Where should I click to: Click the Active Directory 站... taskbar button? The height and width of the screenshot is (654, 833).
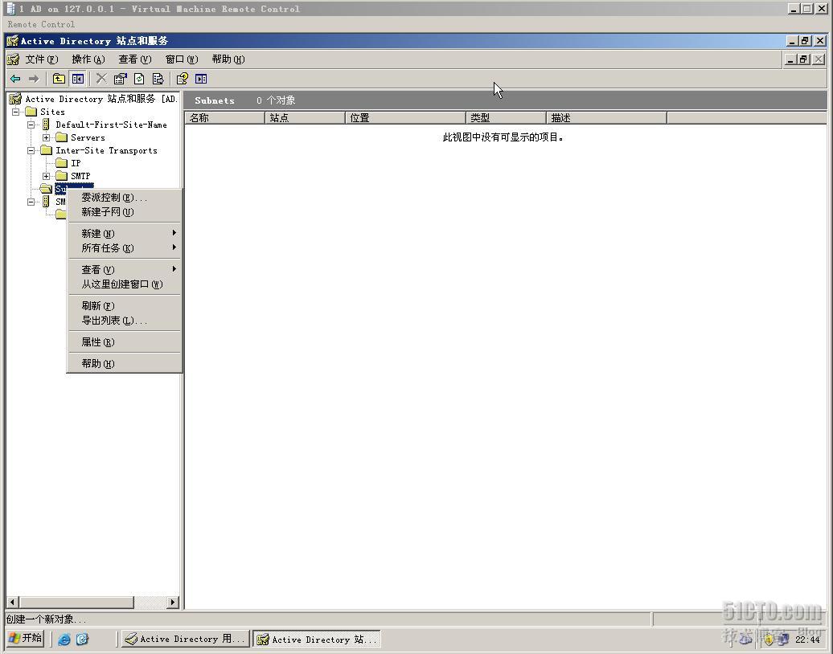(x=317, y=640)
